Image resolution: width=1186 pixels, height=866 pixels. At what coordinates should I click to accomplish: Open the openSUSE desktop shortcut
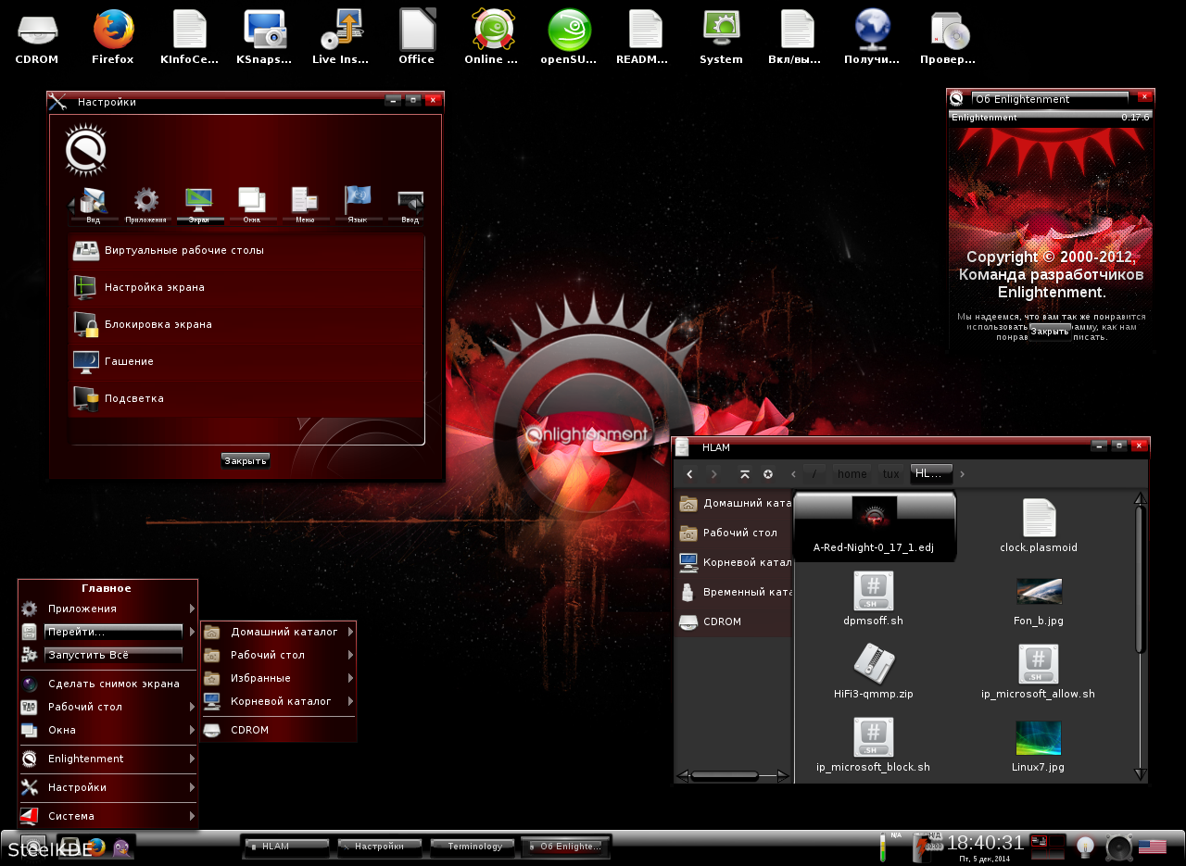pyautogui.click(x=569, y=37)
